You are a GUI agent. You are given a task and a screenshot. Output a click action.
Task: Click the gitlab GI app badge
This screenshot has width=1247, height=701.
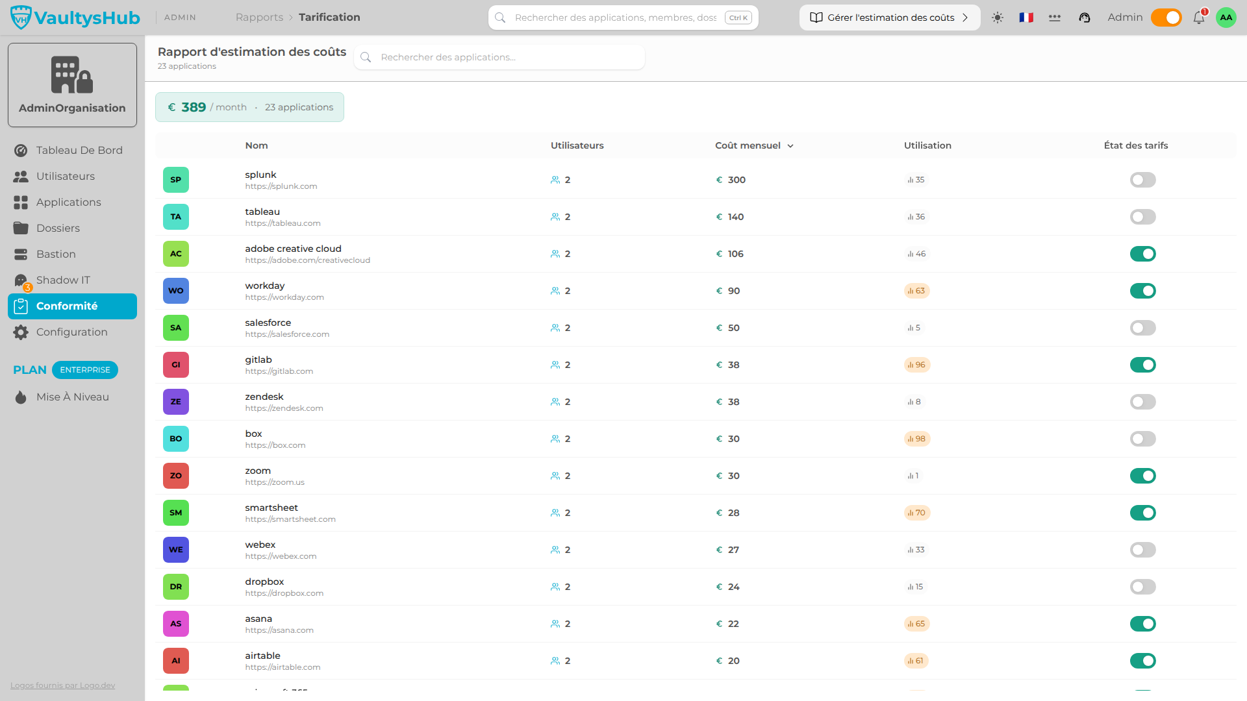[176, 365]
